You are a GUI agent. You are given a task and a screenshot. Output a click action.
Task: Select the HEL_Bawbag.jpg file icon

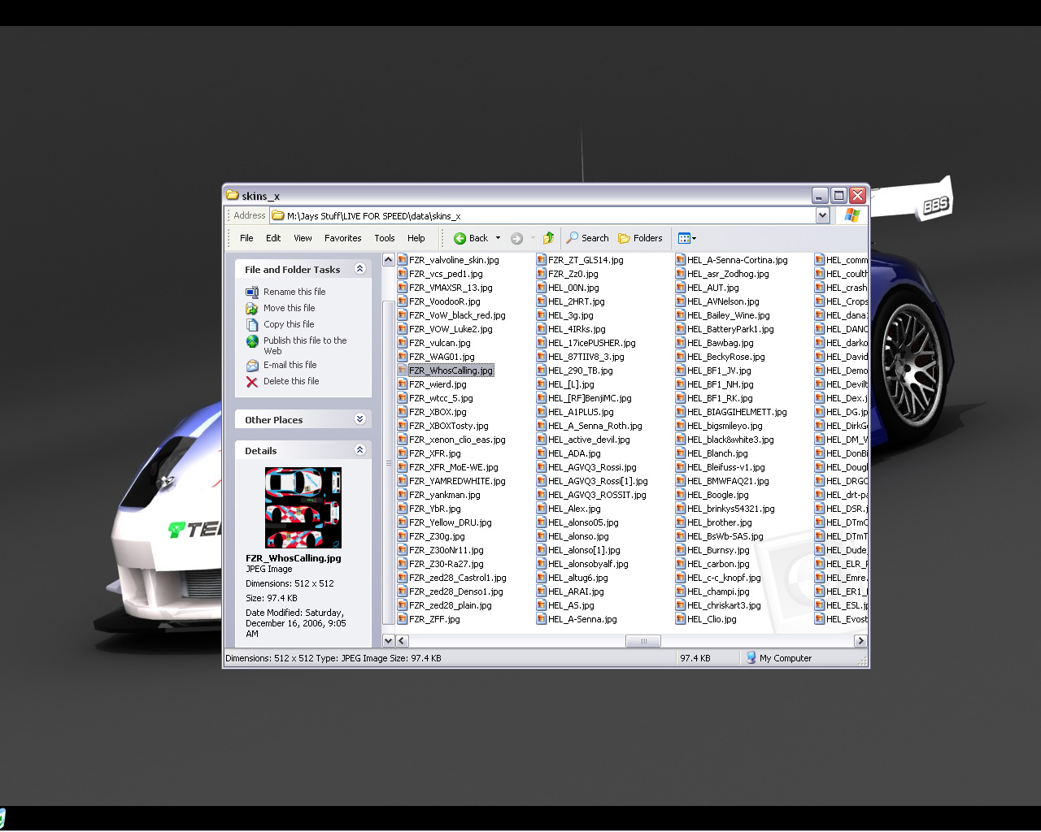point(681,343)
